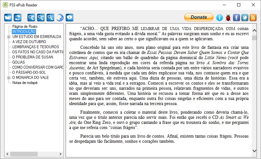
Task: Report a bug via ladybug icon
Action: click(x=228, y=18)
